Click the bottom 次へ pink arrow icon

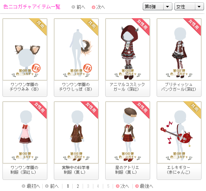(117, 186)
